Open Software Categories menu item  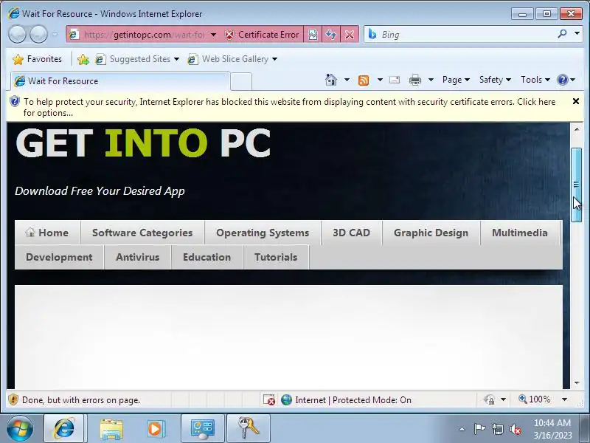point(142,233)
